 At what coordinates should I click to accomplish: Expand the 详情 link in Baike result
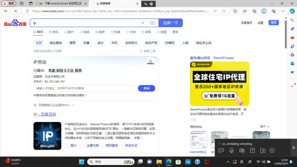click(138, 138)
